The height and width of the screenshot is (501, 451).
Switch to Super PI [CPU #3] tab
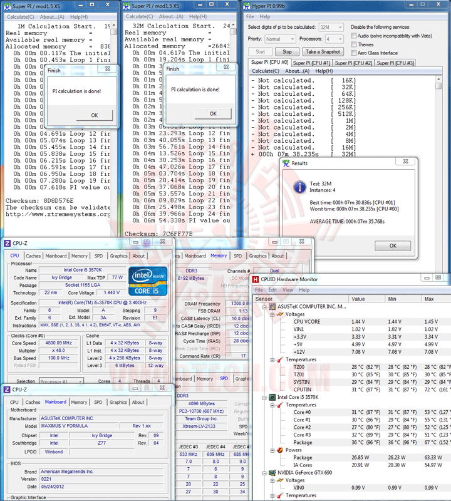(x=395, y=63)
